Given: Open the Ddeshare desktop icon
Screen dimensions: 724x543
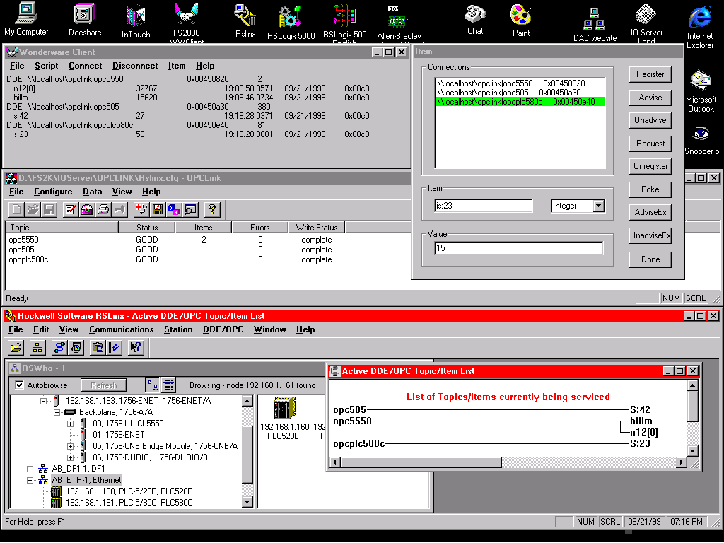Looking at the screenshot, I should tap(85, 19).
